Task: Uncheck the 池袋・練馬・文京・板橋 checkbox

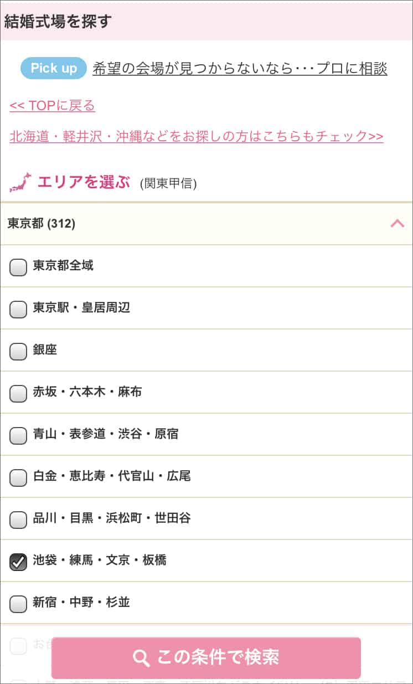Action: (x=18, y=562)
